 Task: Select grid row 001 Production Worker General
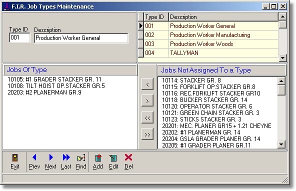(x=211, y=26)
